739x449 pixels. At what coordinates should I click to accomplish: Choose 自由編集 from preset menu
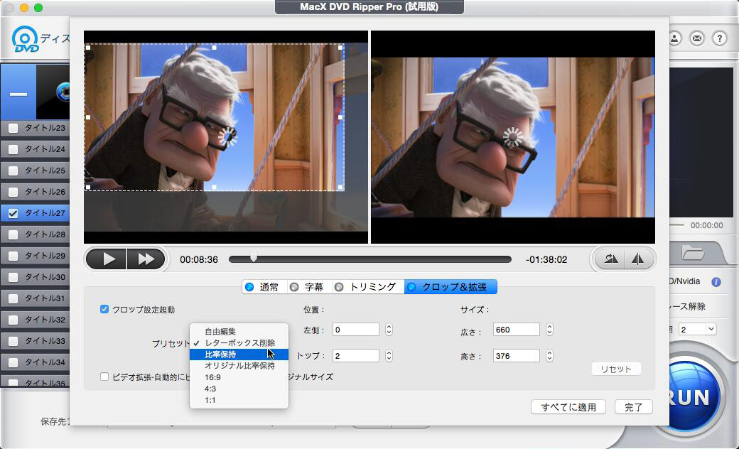[239, 331]
